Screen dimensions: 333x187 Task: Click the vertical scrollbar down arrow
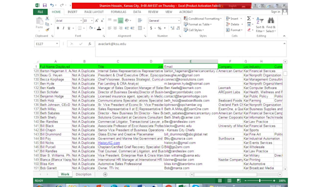coord(285,169)
